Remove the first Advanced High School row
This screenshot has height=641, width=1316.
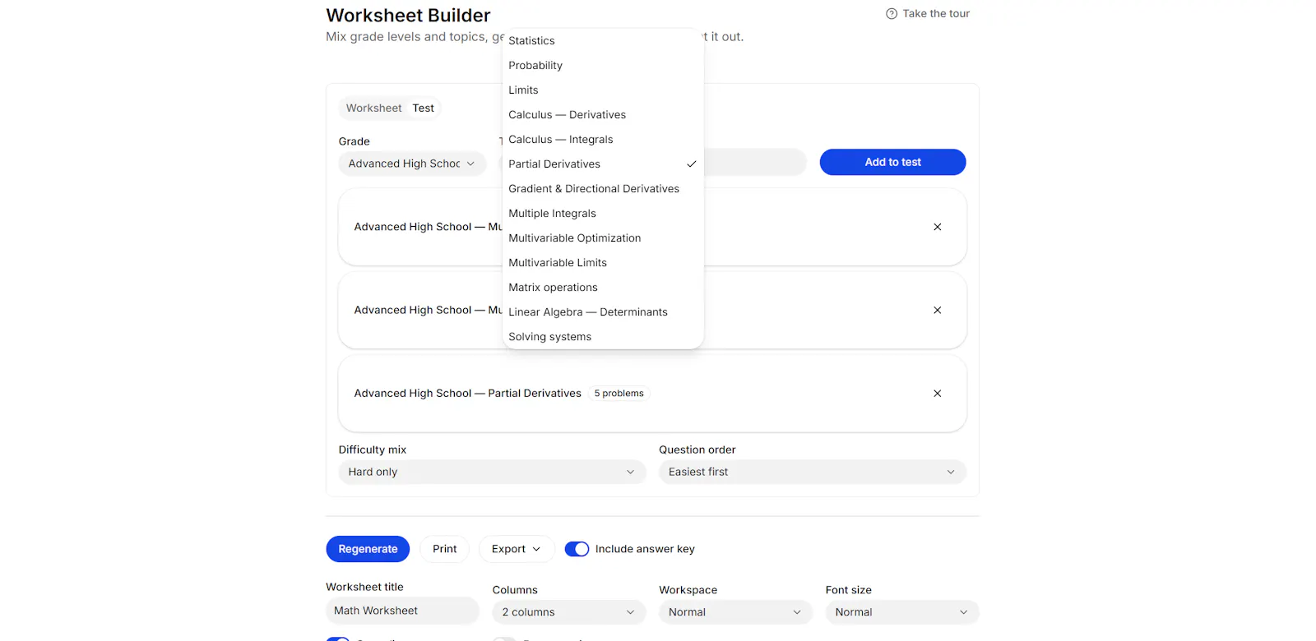coord(937,227)
